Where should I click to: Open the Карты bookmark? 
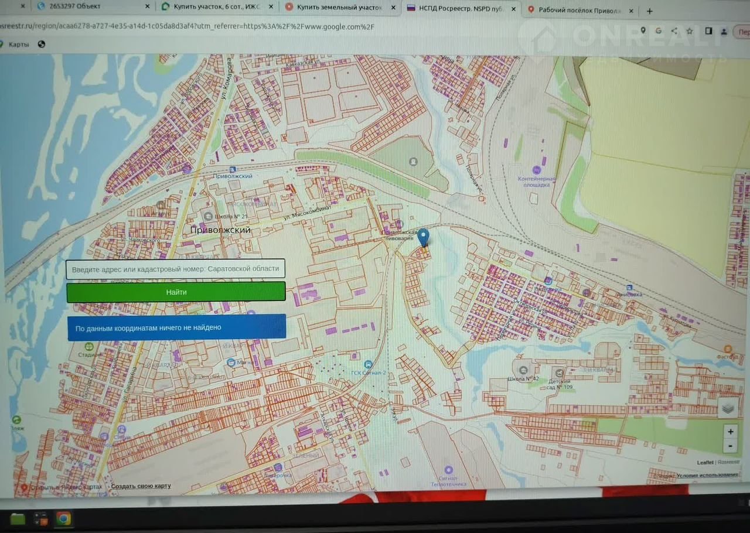(x=18, y=45)
